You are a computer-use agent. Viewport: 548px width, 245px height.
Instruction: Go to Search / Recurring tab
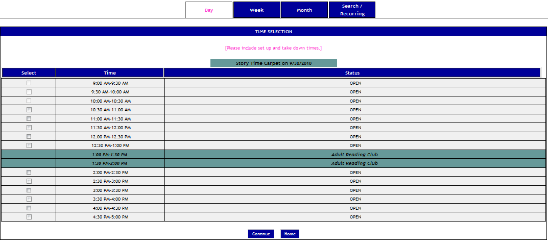coord(352,10)
